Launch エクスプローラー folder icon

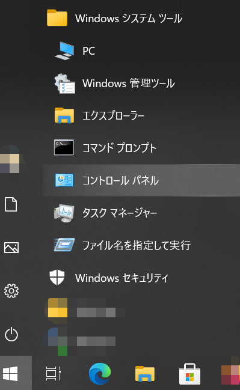(64, 115)
